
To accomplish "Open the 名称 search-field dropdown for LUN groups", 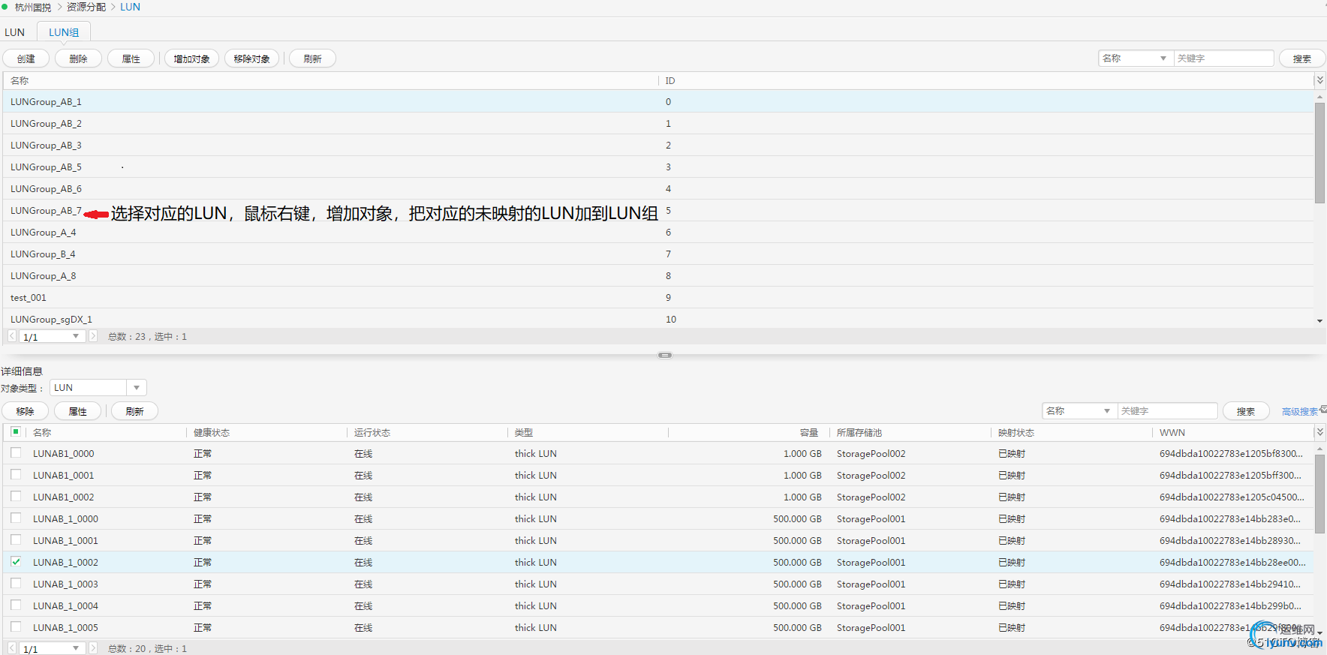I will pyautogui.click(x=1135, y=59).
